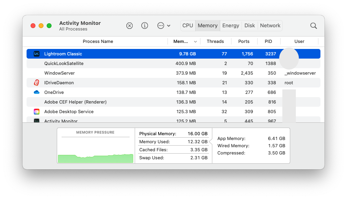Click the Adobe Desktop Service Creative Cloud icon
This screenshot has width=347, height=199.
(x=37, y=112)
